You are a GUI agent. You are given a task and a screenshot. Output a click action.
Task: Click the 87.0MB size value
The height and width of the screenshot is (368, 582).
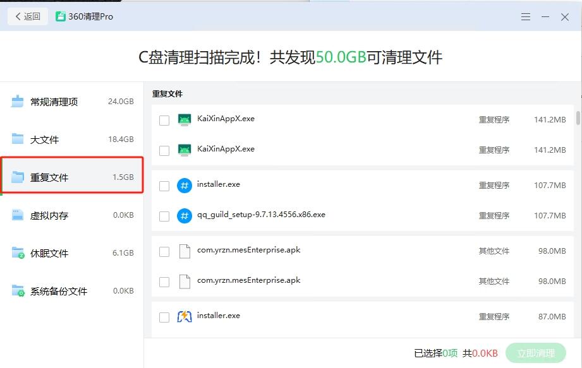[552, 316]
